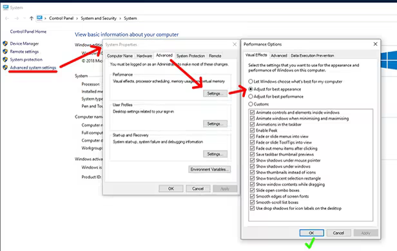
Task: Click the System window title icon
Action: click(6, 7)
